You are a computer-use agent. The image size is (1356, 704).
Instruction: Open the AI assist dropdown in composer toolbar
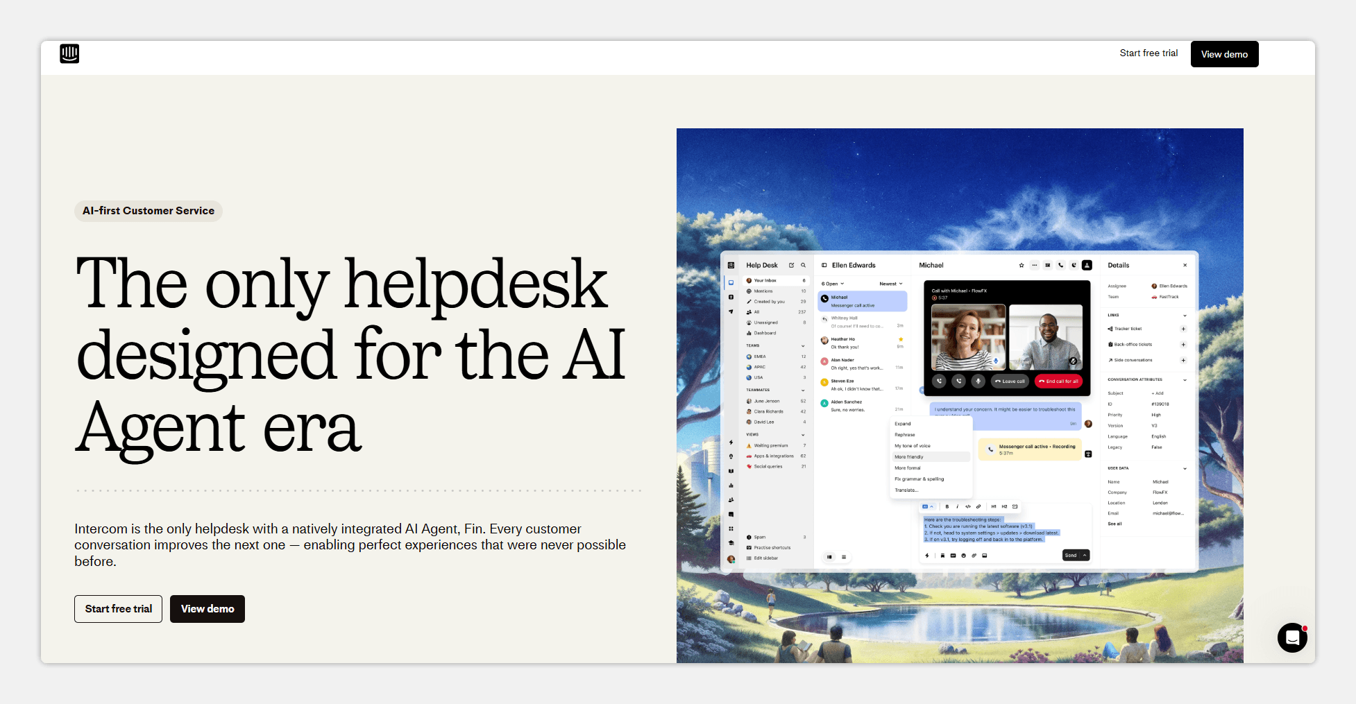[x=928, y=506]
